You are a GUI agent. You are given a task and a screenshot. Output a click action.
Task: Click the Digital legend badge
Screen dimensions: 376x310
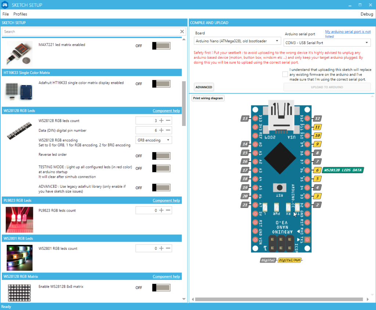[268, 260]
